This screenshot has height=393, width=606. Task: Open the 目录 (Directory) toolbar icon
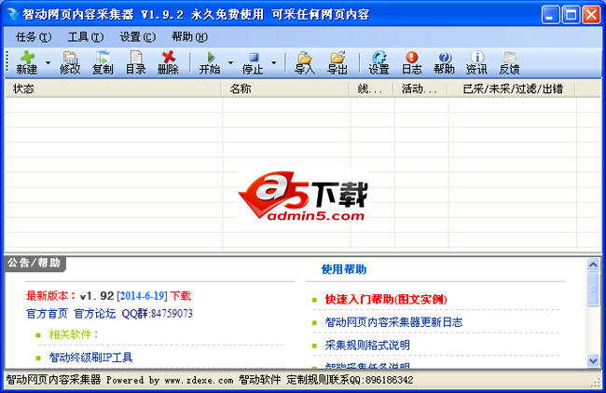coord(136,62)
